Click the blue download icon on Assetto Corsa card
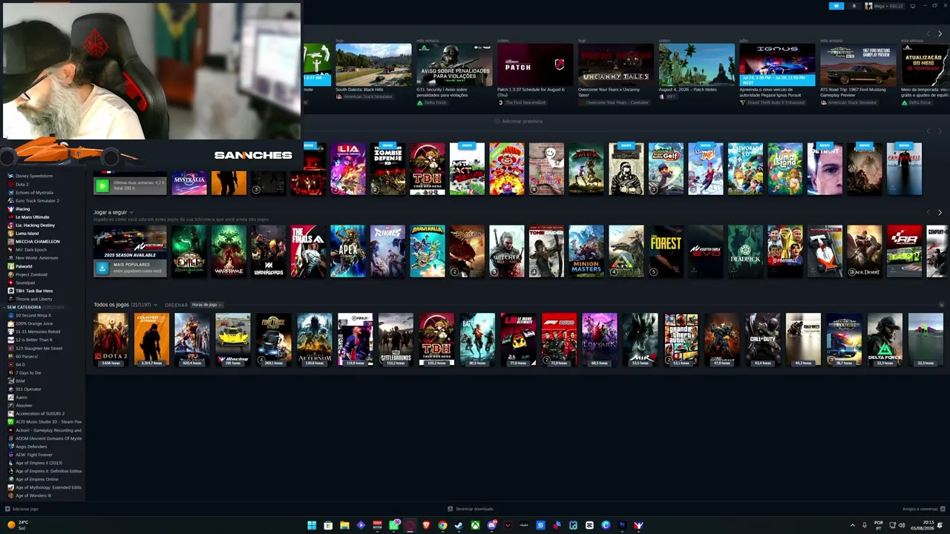Image resolution: width=950 pixels, height=534 pixels. (x=102, y=268)
